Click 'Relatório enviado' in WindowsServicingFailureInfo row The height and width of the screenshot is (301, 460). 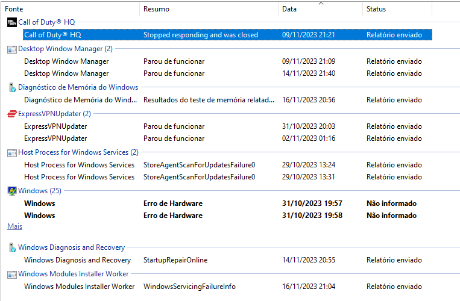pos(394,287)
